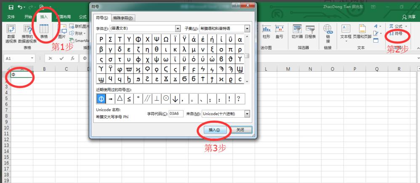Select → arrow in recently used symbols
420x183 pixels.
110,99
